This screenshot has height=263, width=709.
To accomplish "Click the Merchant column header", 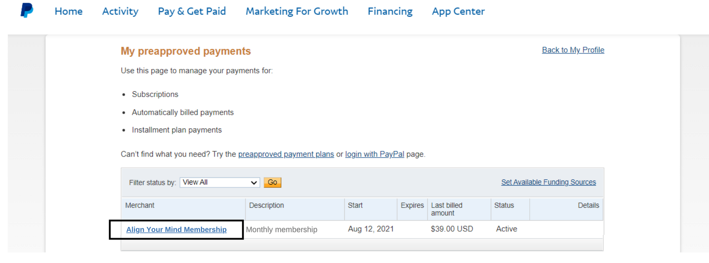I will [140, 206].
